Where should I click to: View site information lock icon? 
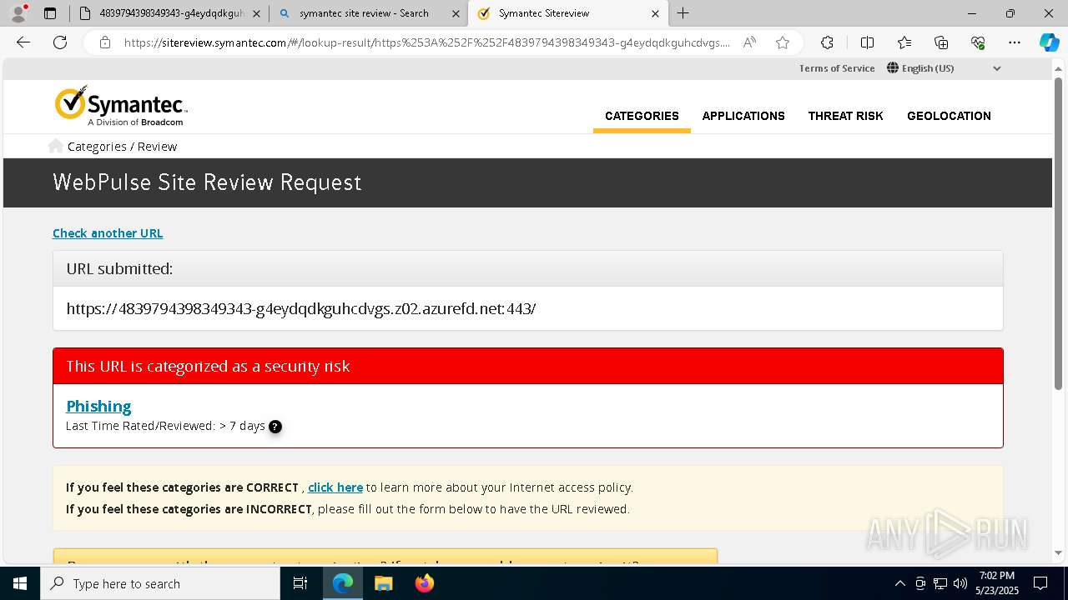pos(104,42)
